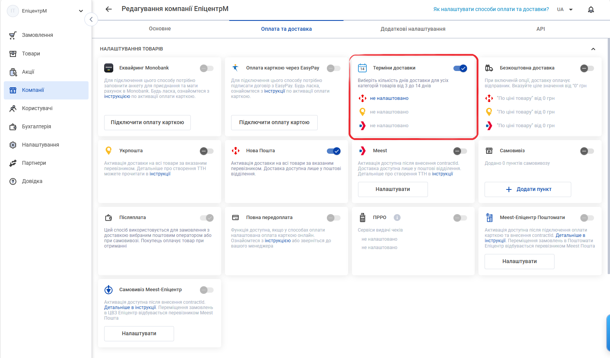Toggle Meest-Епіцентр Поштомати switch
Screen dimensions: 610x358
[587, 218]
